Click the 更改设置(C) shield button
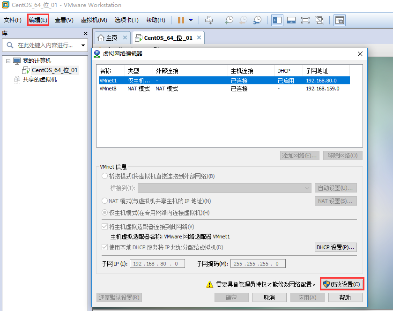393x311 pixels. [342, 284]
